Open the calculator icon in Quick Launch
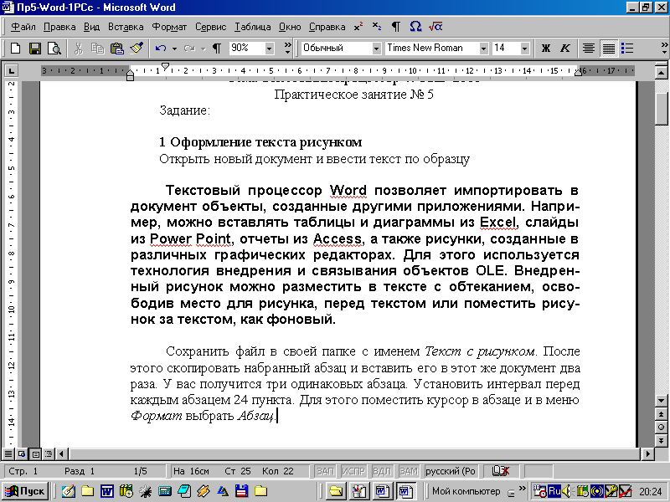This screenshot has height=502, width=670. (x=164, y=491)
